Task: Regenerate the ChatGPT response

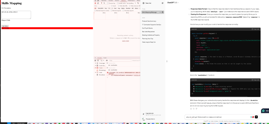Action: pyautogui.click(x=194, y=109)
